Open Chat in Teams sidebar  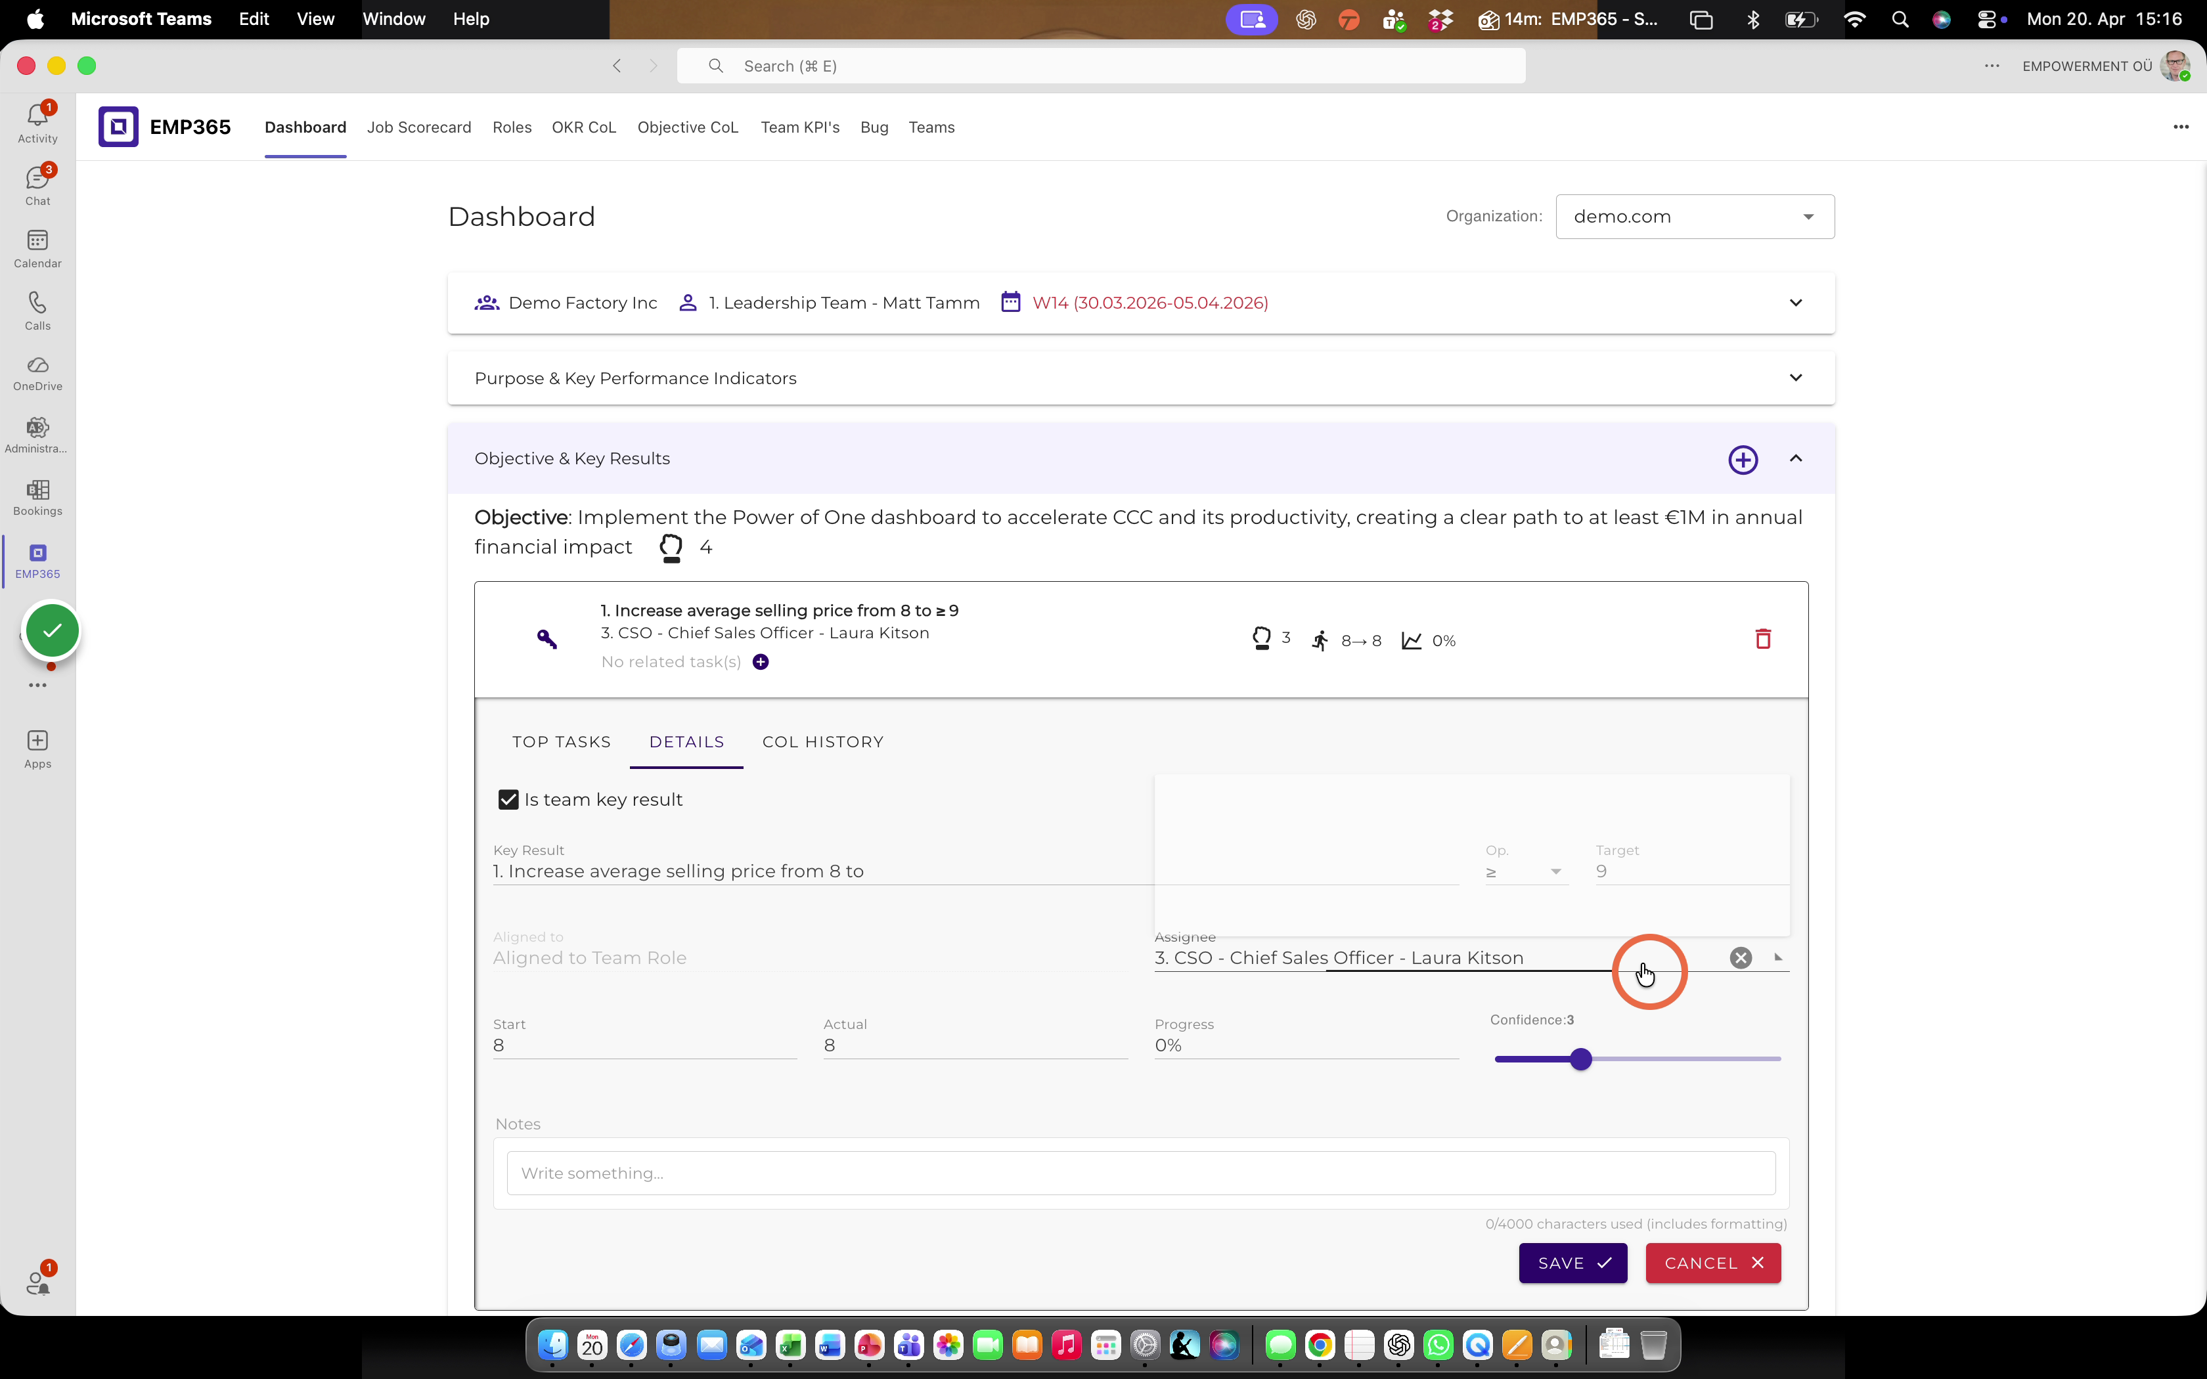[37, 185]
